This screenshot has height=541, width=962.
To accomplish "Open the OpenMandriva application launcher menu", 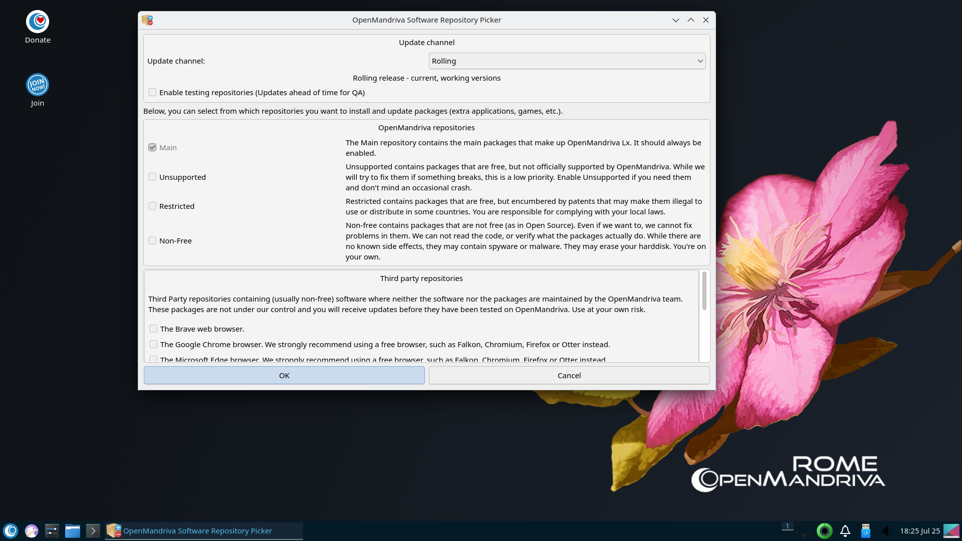I will 11,531.
